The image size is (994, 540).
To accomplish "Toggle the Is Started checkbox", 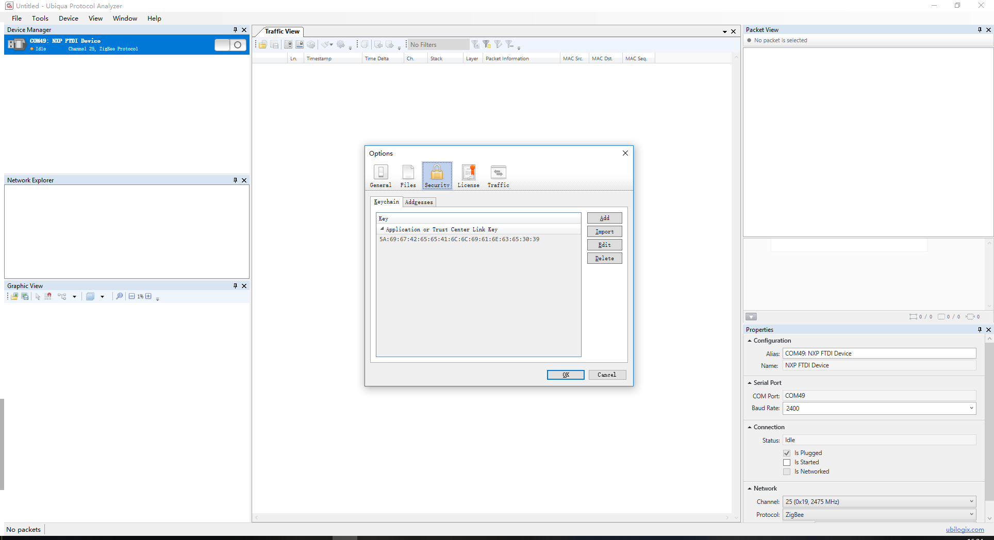I will coord(787,462).
